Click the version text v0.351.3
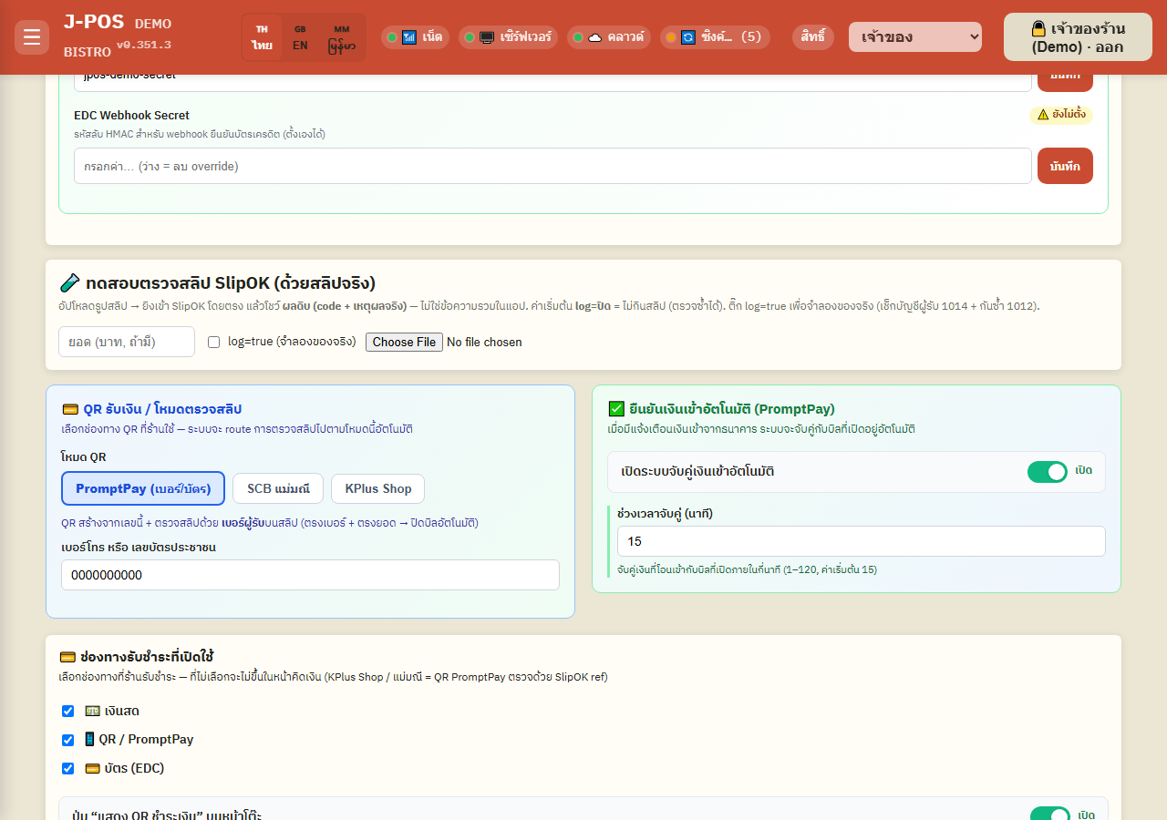Image resolution: width=1167 pixels, height=820 pixels. pos(143,46)
